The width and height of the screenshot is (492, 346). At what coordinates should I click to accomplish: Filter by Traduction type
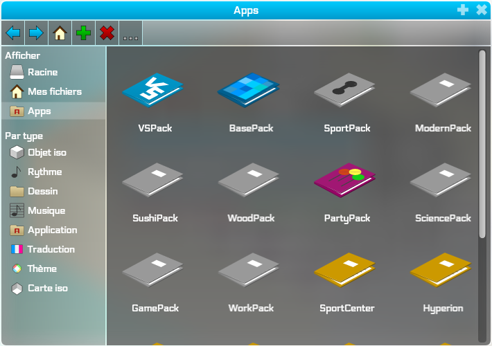[x=53, y=250]
